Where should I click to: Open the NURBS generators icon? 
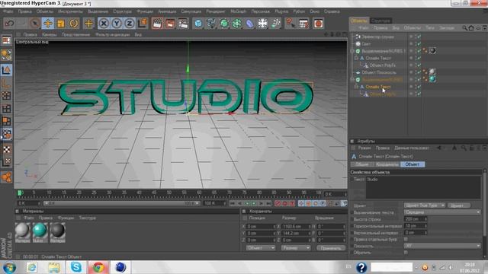223,24
